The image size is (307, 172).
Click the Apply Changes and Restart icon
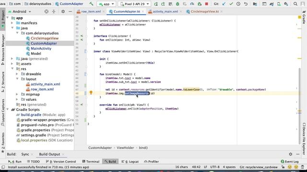pyautogui.click(x=163, y=4)
